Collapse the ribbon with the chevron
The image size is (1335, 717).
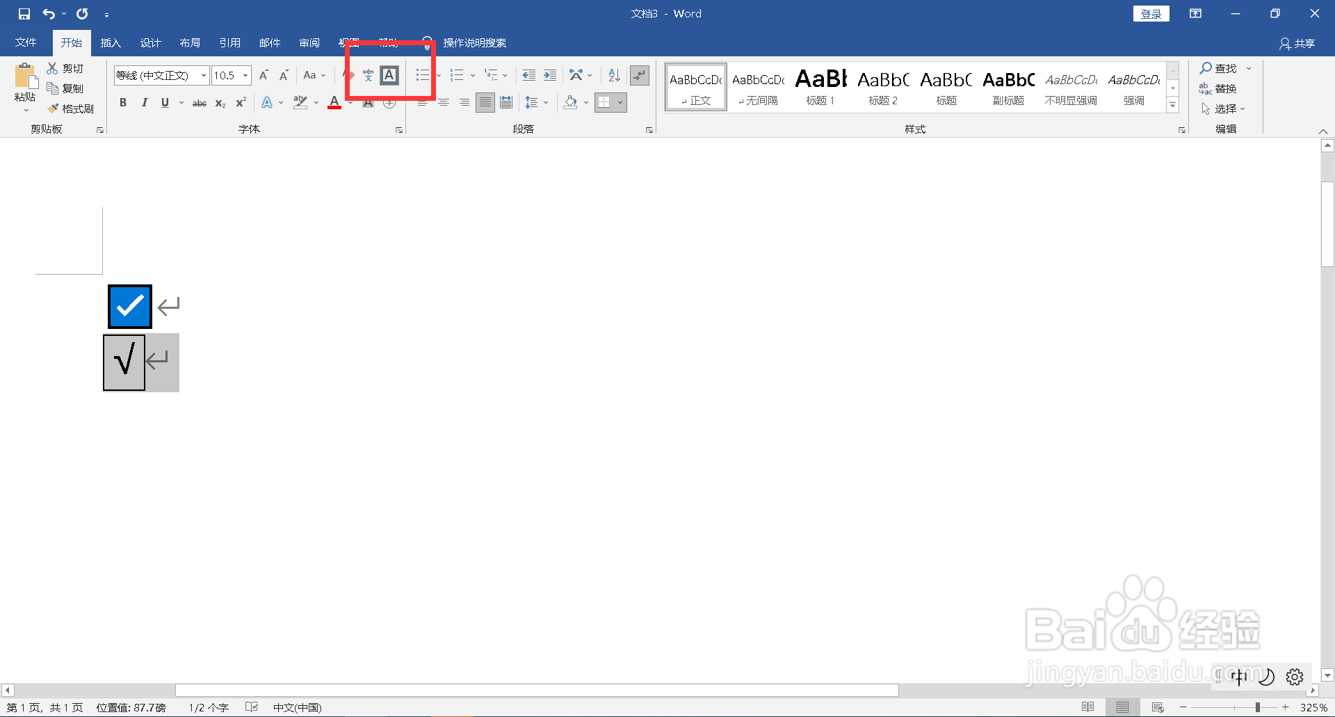[x=1323, y=131]
